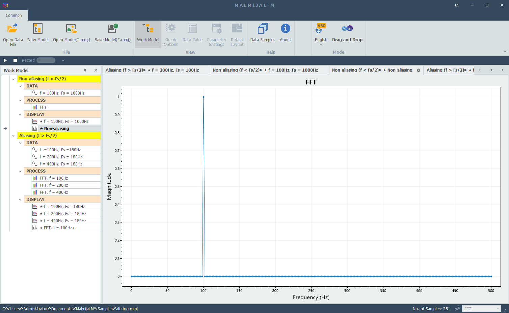
Task: Close the ★ Non-aliasing tab
Action: 419,70
